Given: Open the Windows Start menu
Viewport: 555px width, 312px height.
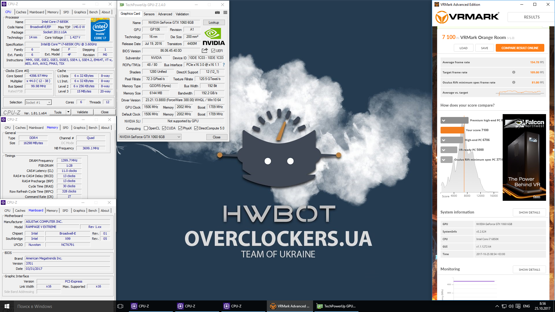Looking at the screenshot, I should pyautogui.click(x=7, y=306).
